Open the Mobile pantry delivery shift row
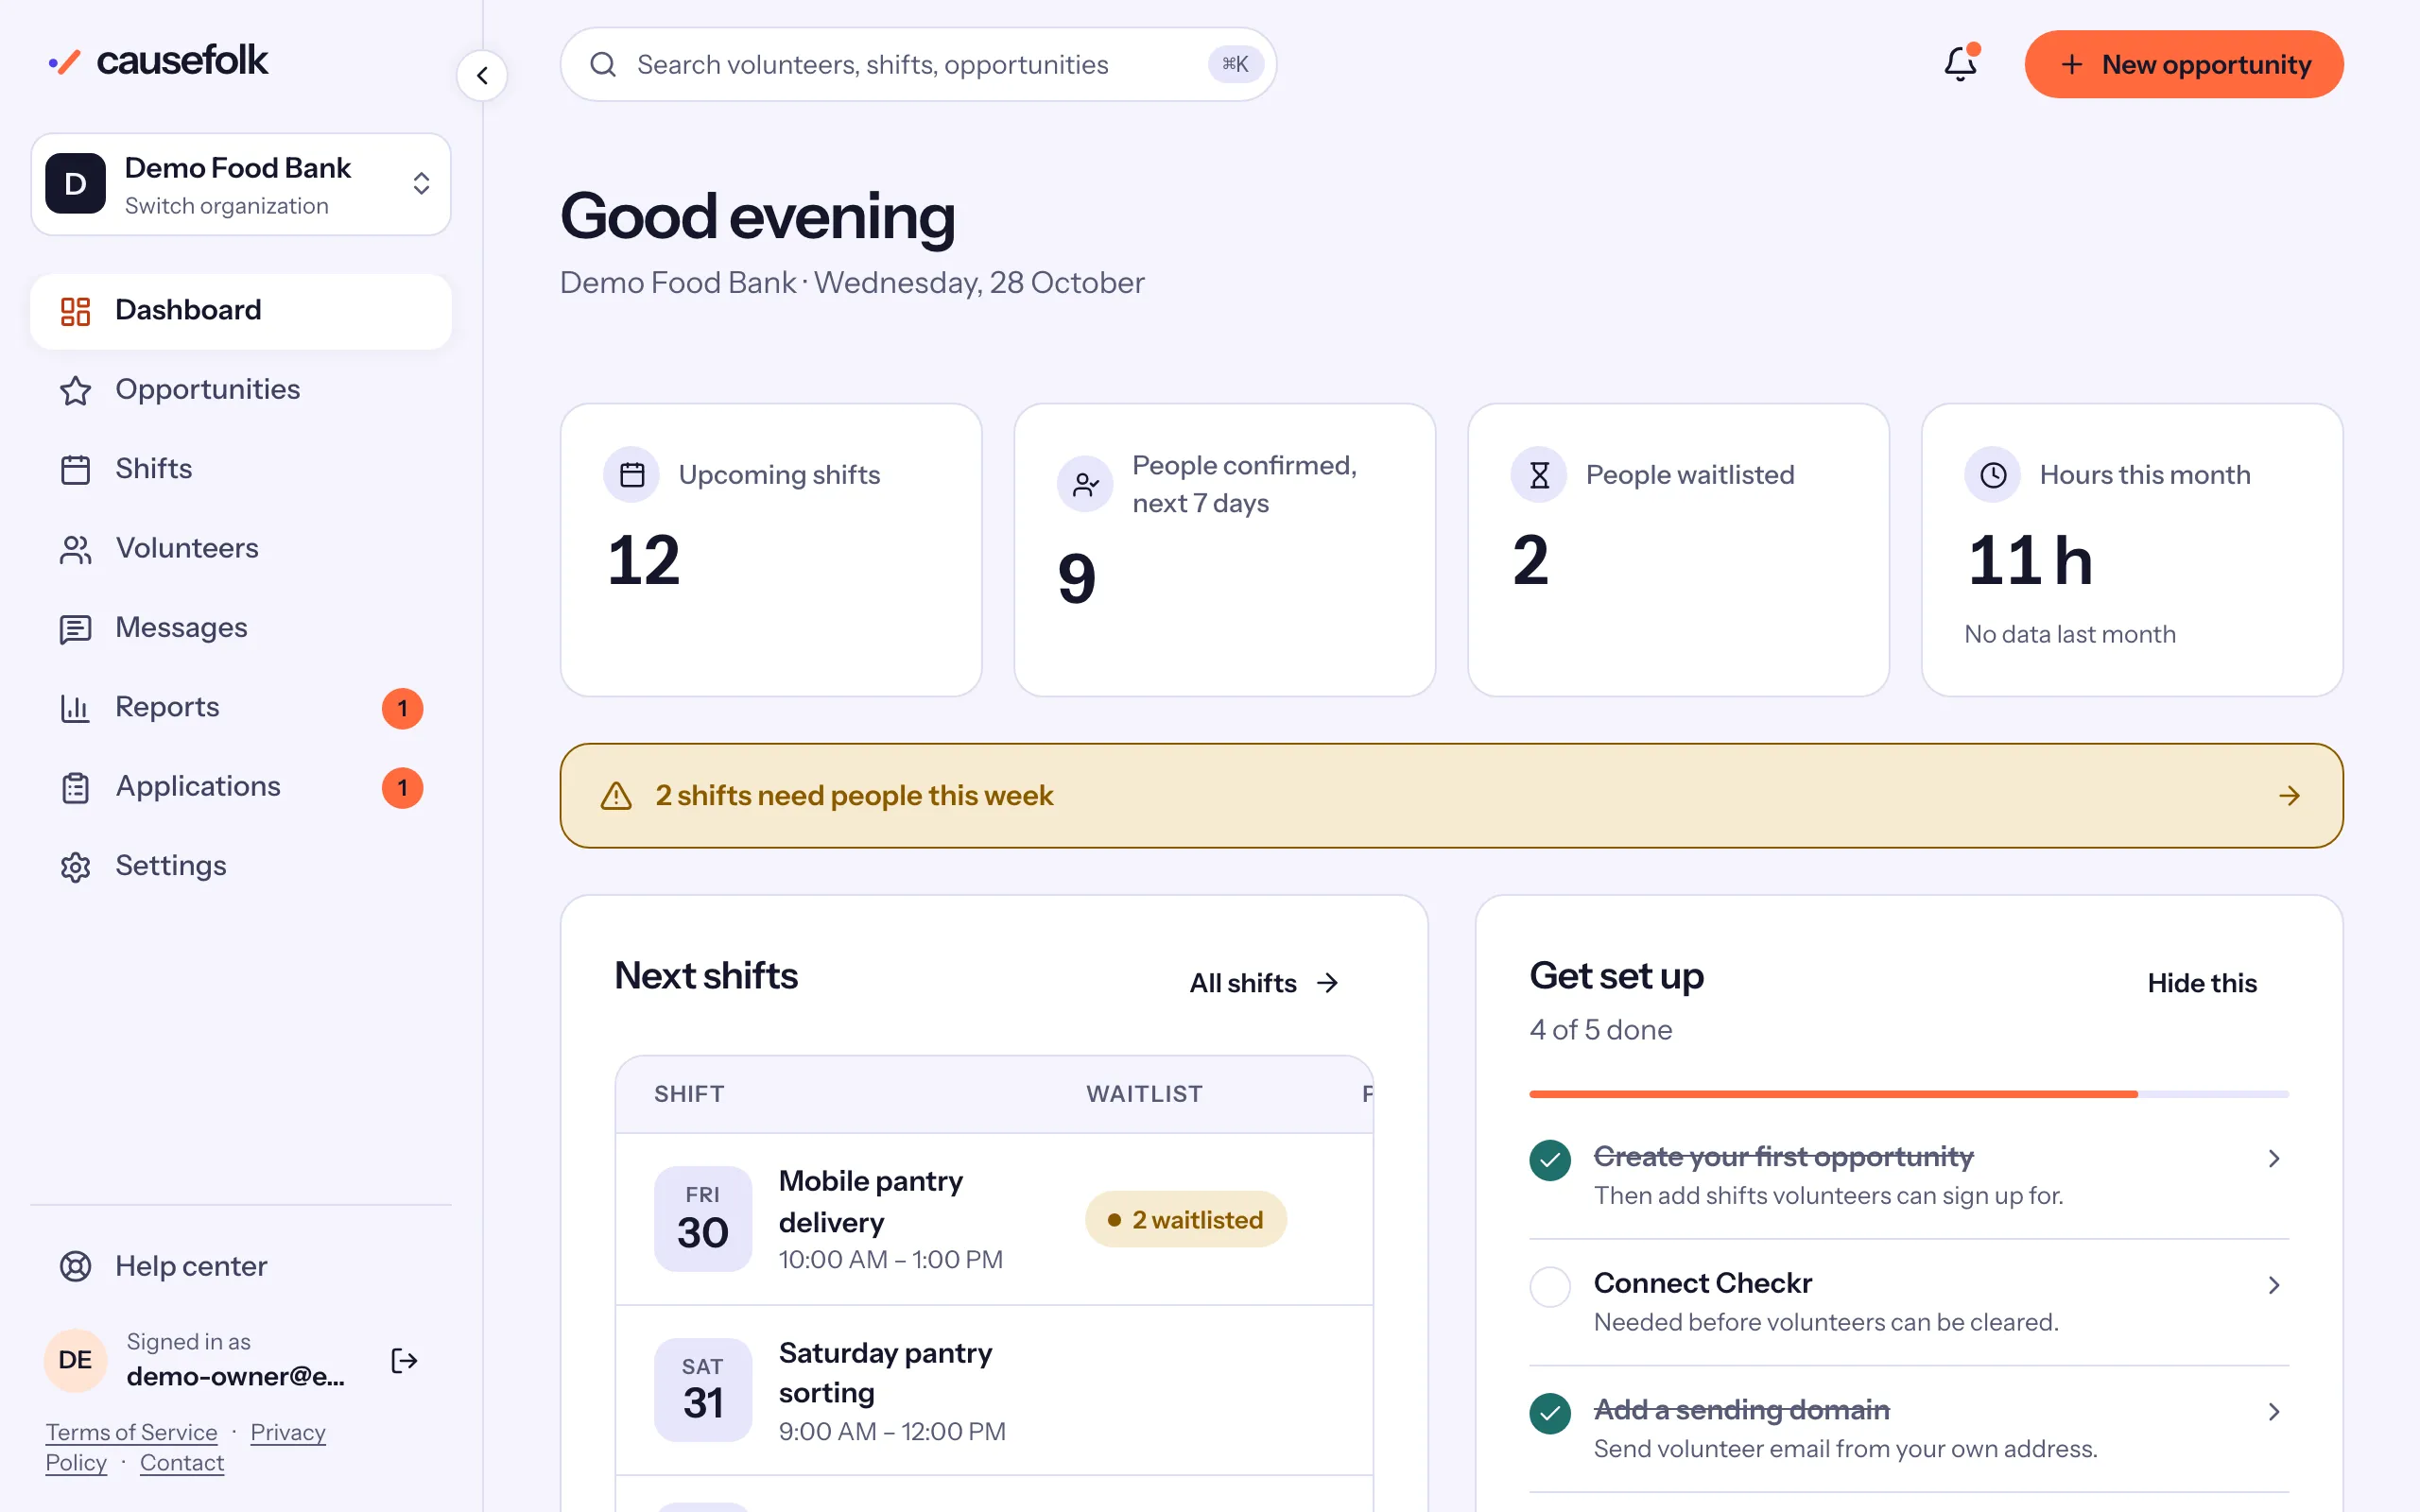 pyautogui.click(x=994, y=1219)
